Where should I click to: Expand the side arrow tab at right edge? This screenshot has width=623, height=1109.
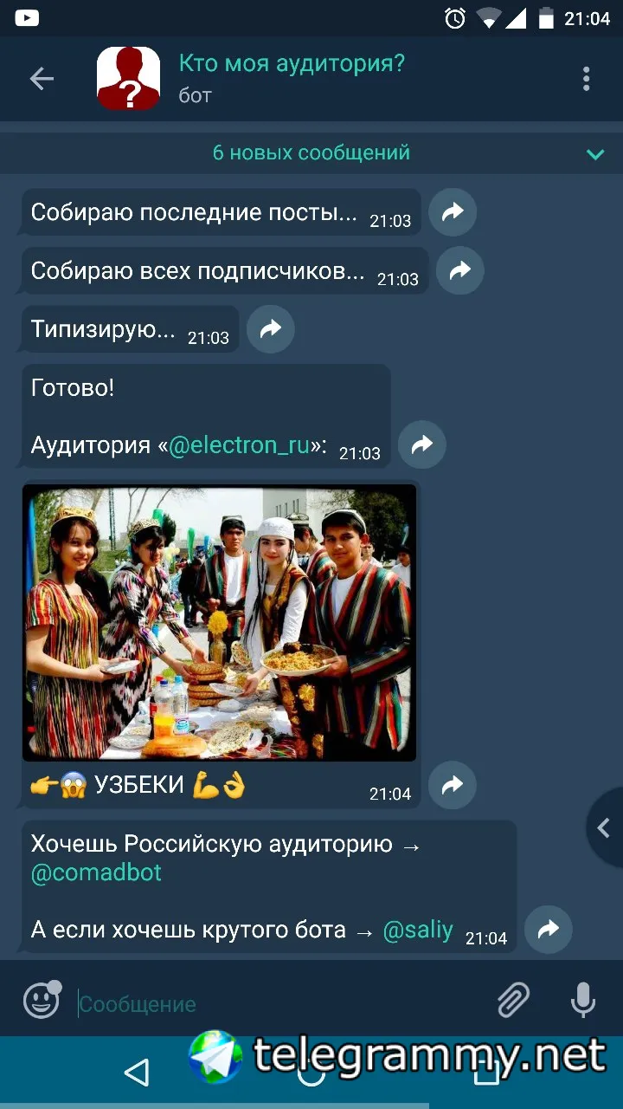click(x=606, y=827)
